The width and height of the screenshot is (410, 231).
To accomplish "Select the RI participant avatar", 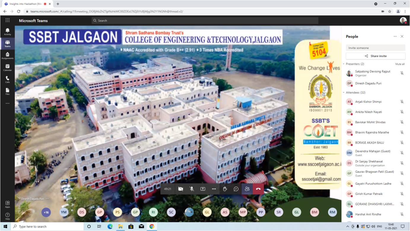I will pos(153,212).
